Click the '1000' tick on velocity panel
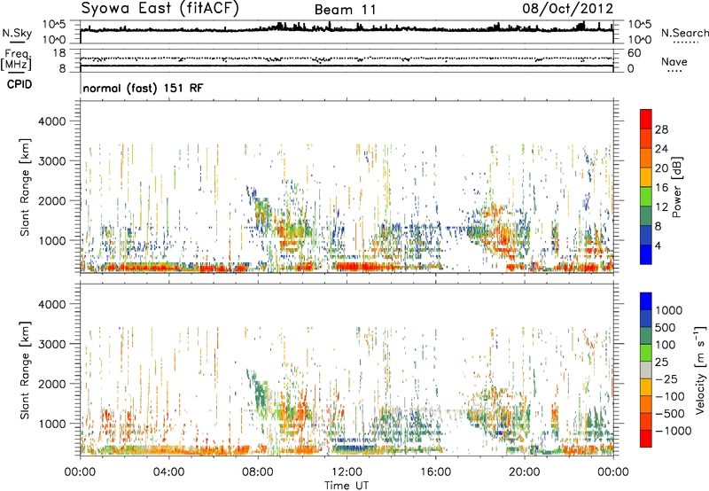This screenshot has width=709, height=491. coord(51,424)
